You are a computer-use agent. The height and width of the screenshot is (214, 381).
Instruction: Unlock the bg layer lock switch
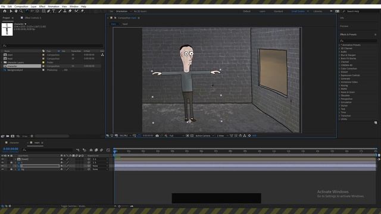[11, 169]
